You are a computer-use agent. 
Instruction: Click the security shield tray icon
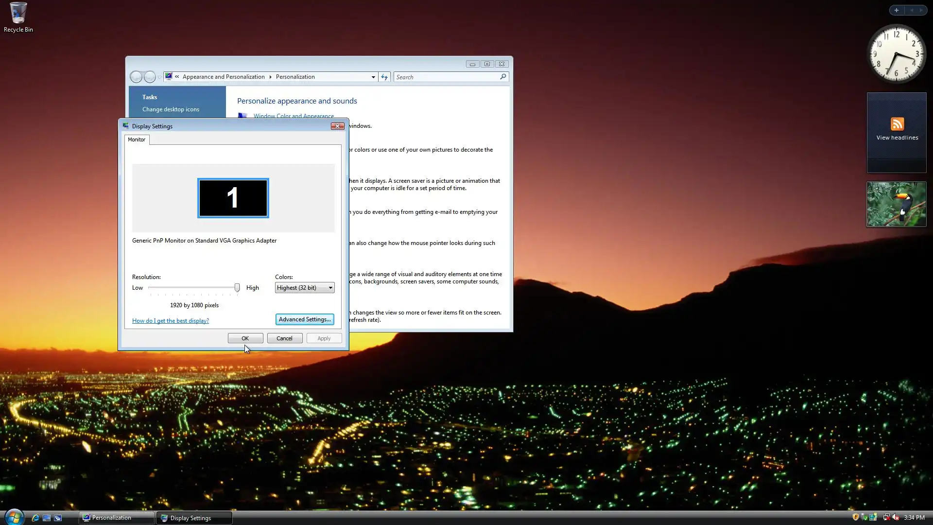pos(855,517)
